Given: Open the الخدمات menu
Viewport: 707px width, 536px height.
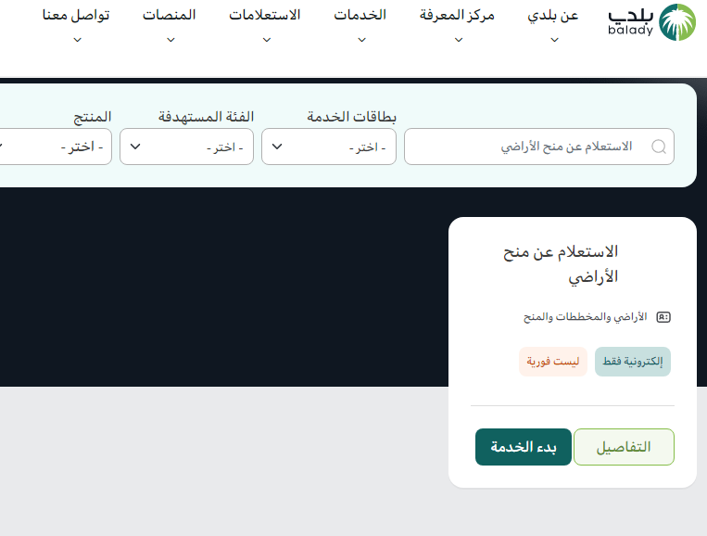Looking at the screenshot, I should (x=360, y=16).
